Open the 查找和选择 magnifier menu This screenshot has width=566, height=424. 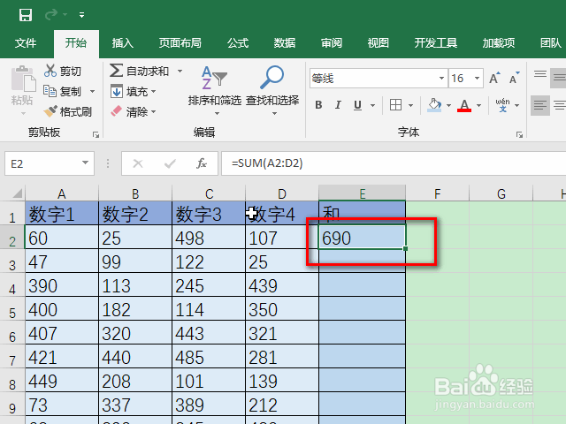pyautogui.click(x=272, y=90)
